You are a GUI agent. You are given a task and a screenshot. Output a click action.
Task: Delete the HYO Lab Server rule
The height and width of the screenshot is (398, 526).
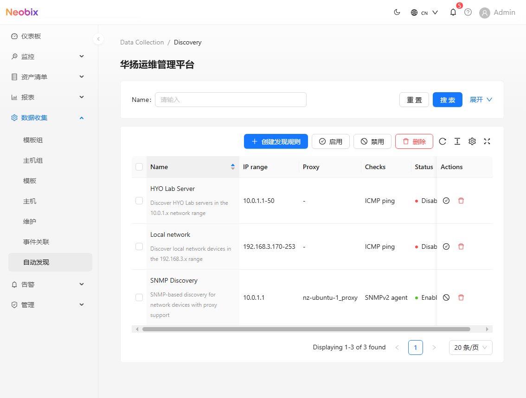461,201
